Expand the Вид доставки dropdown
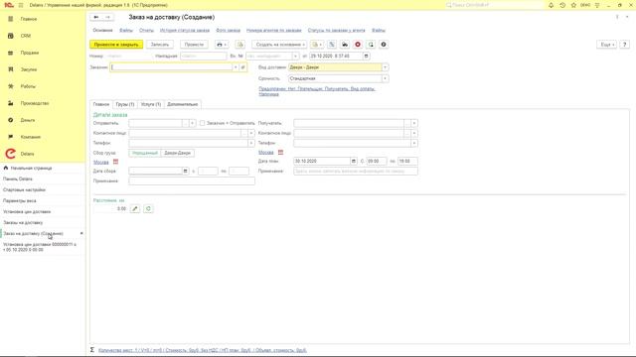 [x=385, y=67]
